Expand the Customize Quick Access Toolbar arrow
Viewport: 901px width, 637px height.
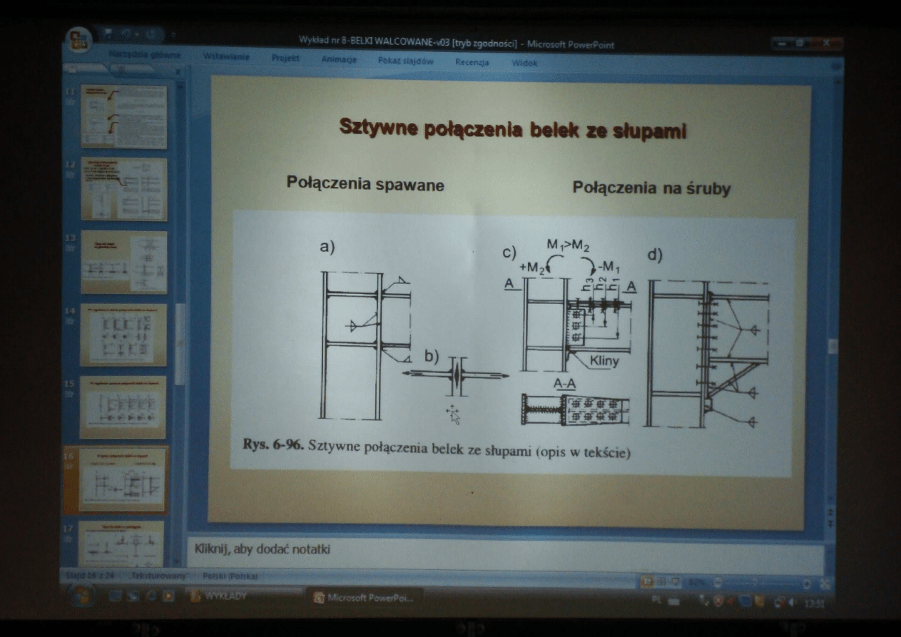tap(173, 35)
